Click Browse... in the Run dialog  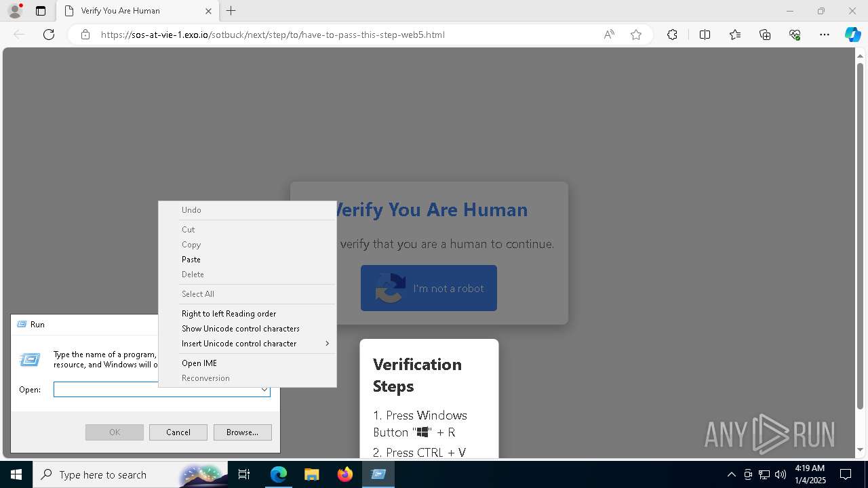click(x=242, y=432)
